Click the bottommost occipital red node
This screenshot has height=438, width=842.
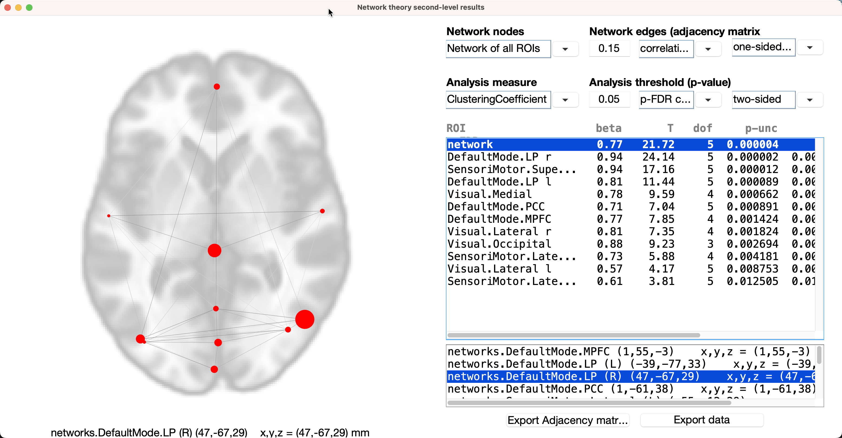tap(214, 369)
